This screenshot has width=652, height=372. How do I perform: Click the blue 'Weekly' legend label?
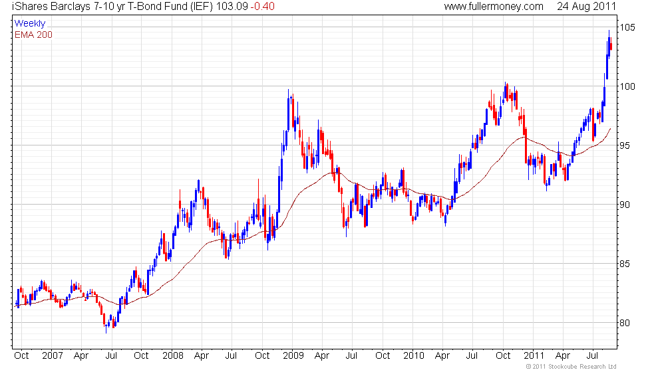(30, 24)
